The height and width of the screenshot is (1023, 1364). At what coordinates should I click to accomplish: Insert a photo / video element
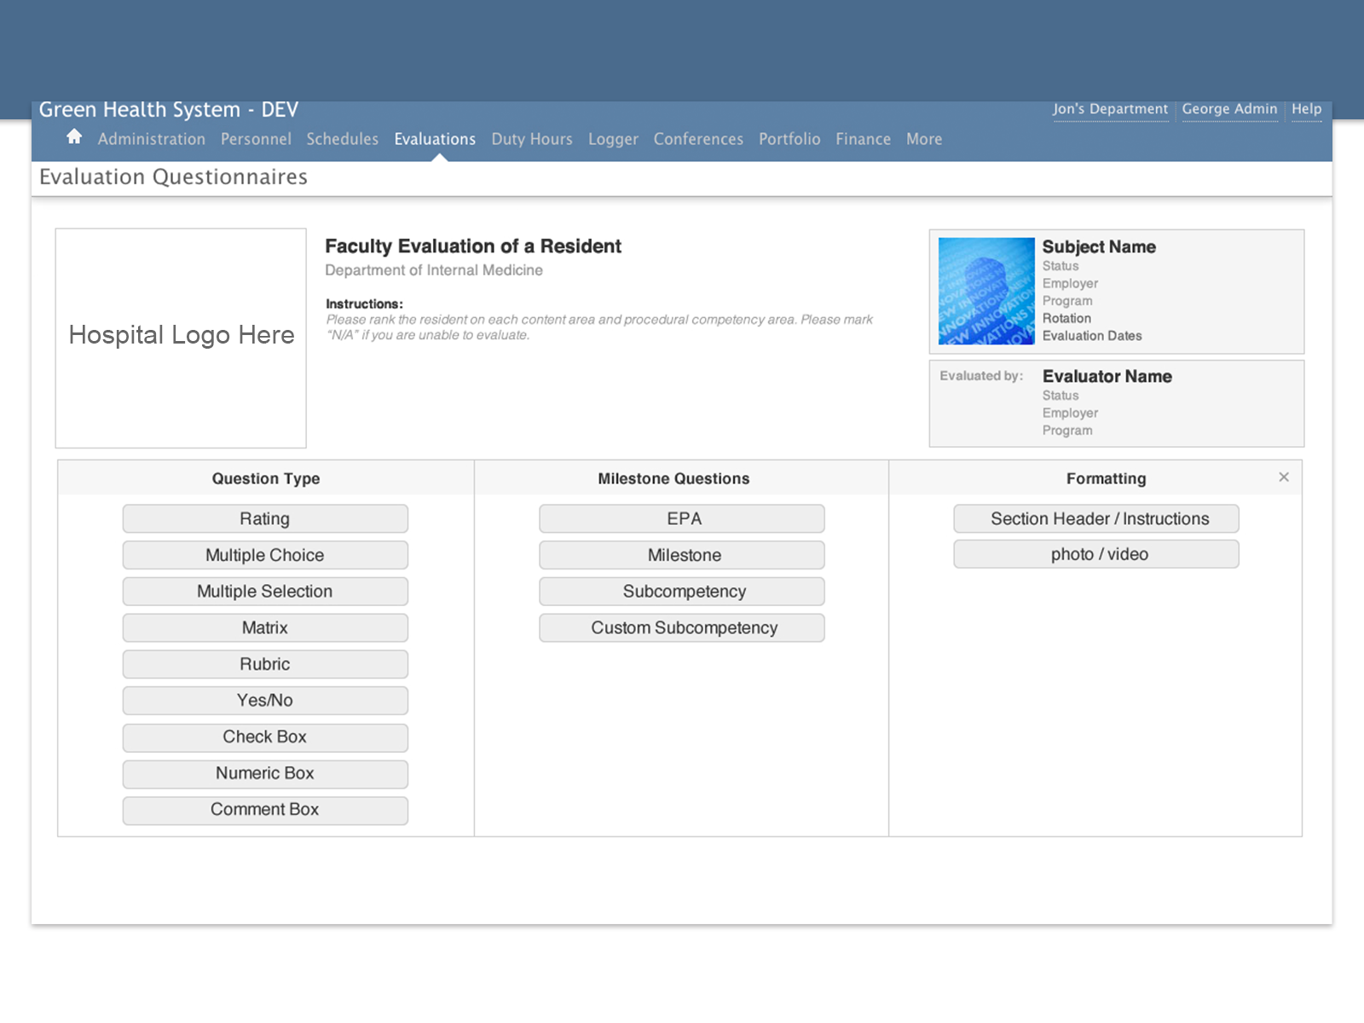(1096, 554)
